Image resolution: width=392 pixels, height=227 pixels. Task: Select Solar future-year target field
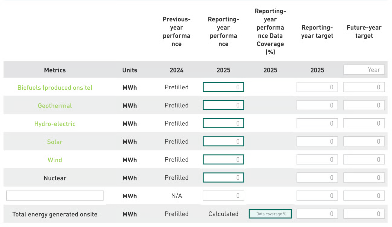pos(364,142)
